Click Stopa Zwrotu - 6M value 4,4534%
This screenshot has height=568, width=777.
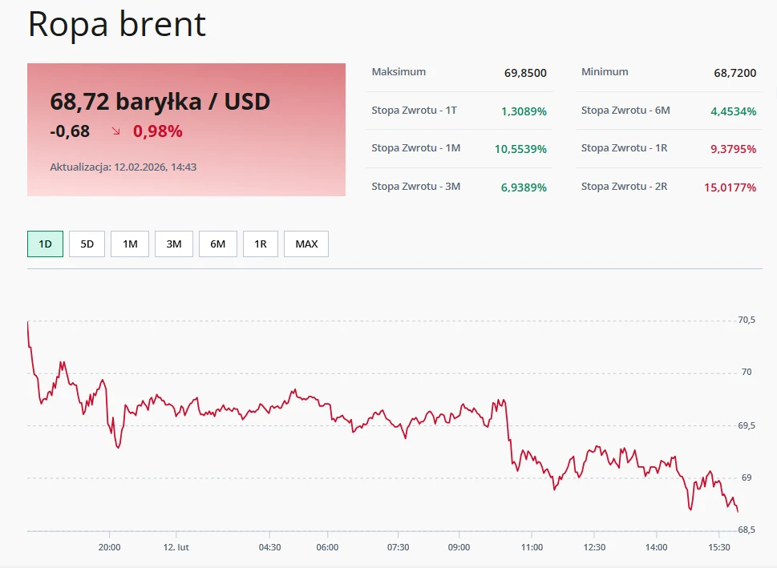(735, 112)
